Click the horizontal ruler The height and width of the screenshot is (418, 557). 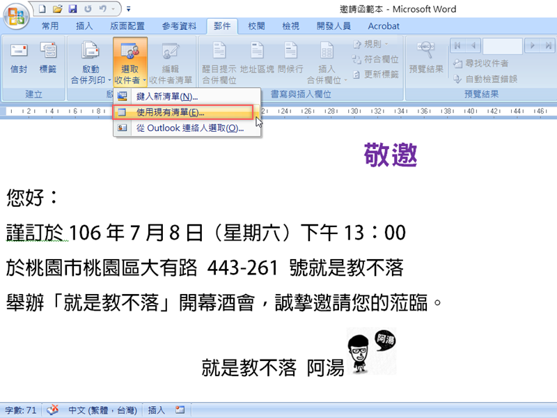click(278, 111)
